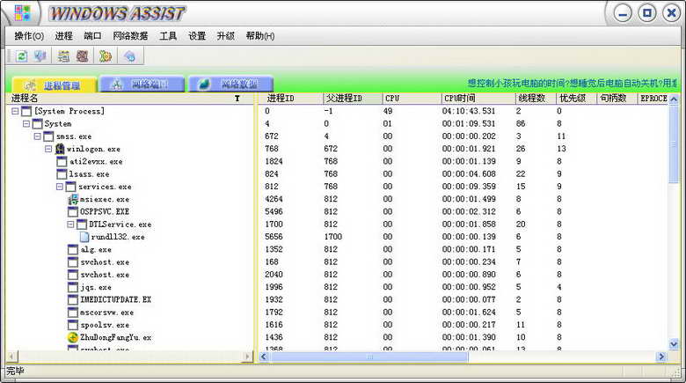Click the process list horizontal scrollbar thumb

tap(369, 357)
